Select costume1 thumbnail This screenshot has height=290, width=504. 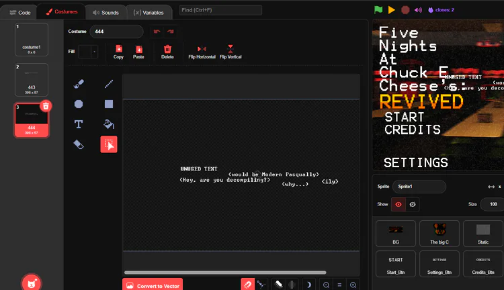click(32, 40)
